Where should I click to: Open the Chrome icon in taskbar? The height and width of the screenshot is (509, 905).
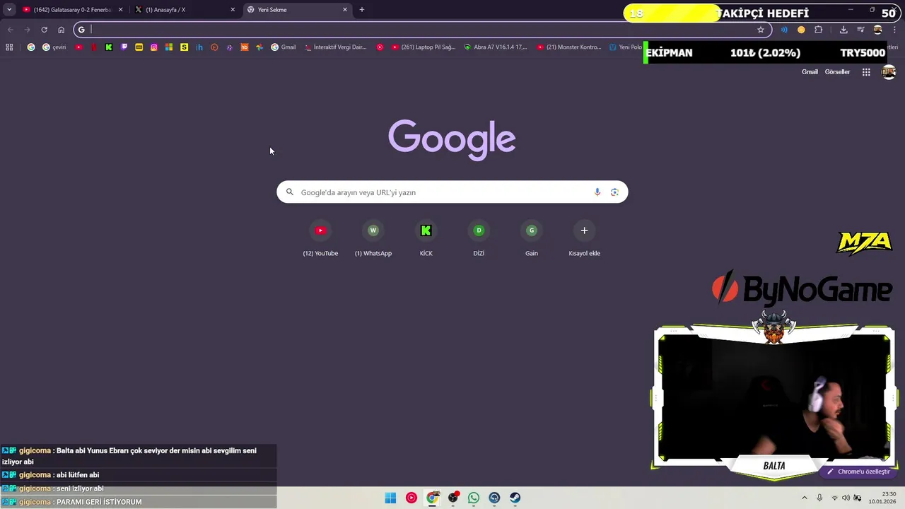point(433,498)
